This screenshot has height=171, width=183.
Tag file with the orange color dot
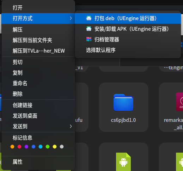pos(12,147)
